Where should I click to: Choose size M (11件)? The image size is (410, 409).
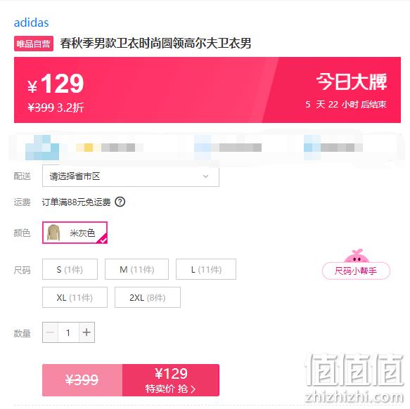coord(136,269)
